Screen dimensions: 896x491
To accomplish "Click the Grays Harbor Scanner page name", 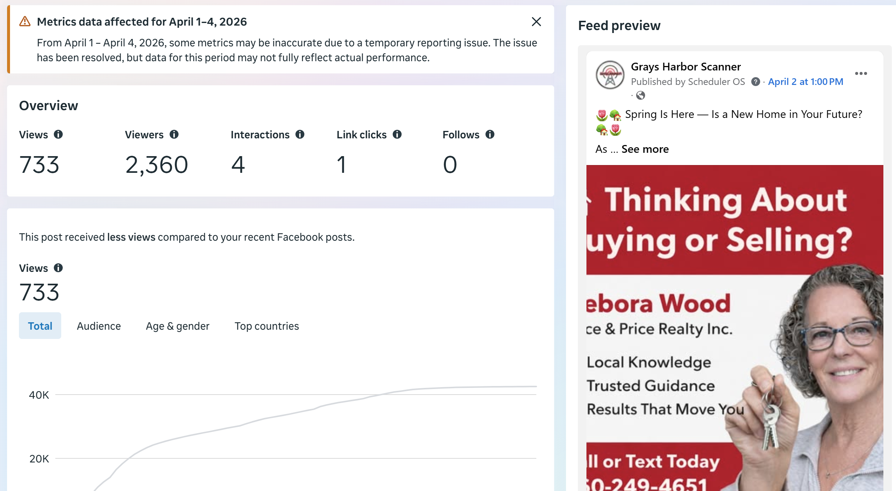I will pyautogui.click(x=686, y=67).
